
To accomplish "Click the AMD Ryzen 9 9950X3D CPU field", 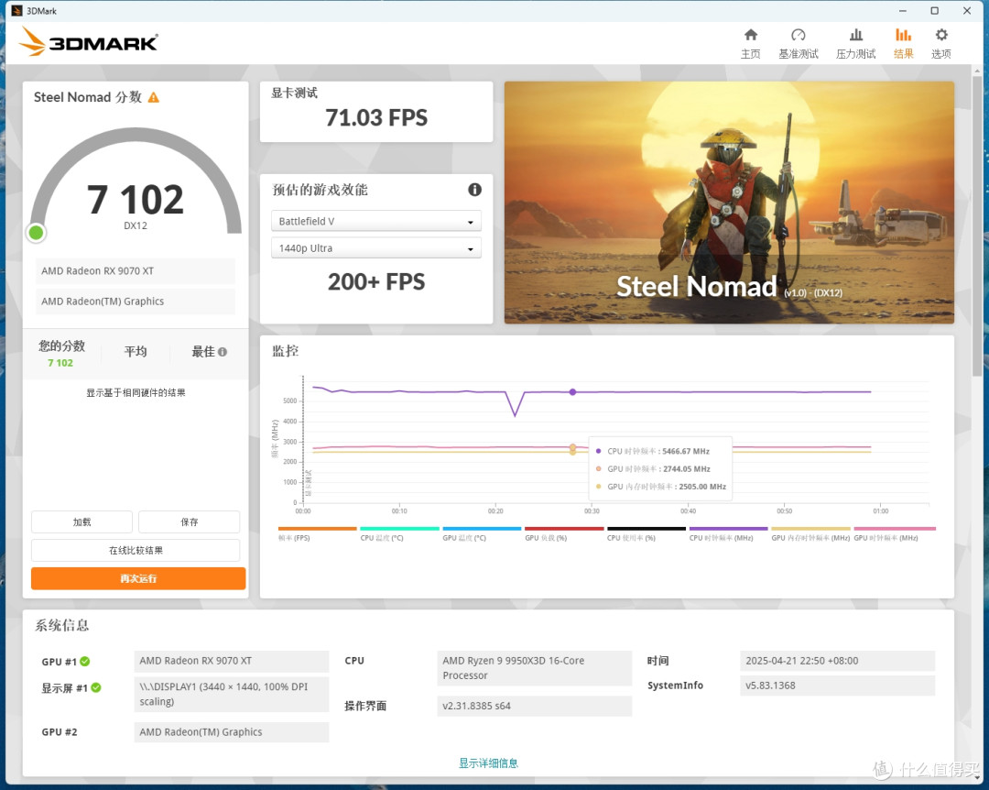I will (x=534, y=668).
